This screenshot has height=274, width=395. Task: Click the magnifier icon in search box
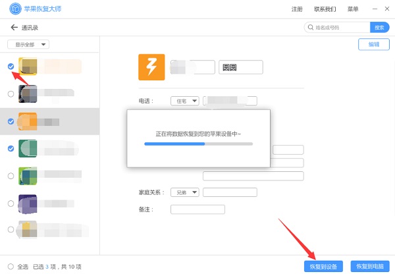tap(309, 28)
